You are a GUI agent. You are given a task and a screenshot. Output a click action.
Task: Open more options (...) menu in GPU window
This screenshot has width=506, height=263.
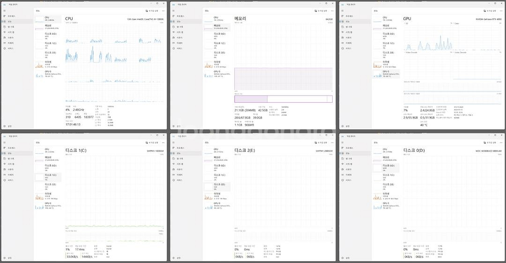pyautogui.click(x=501, y=11)
